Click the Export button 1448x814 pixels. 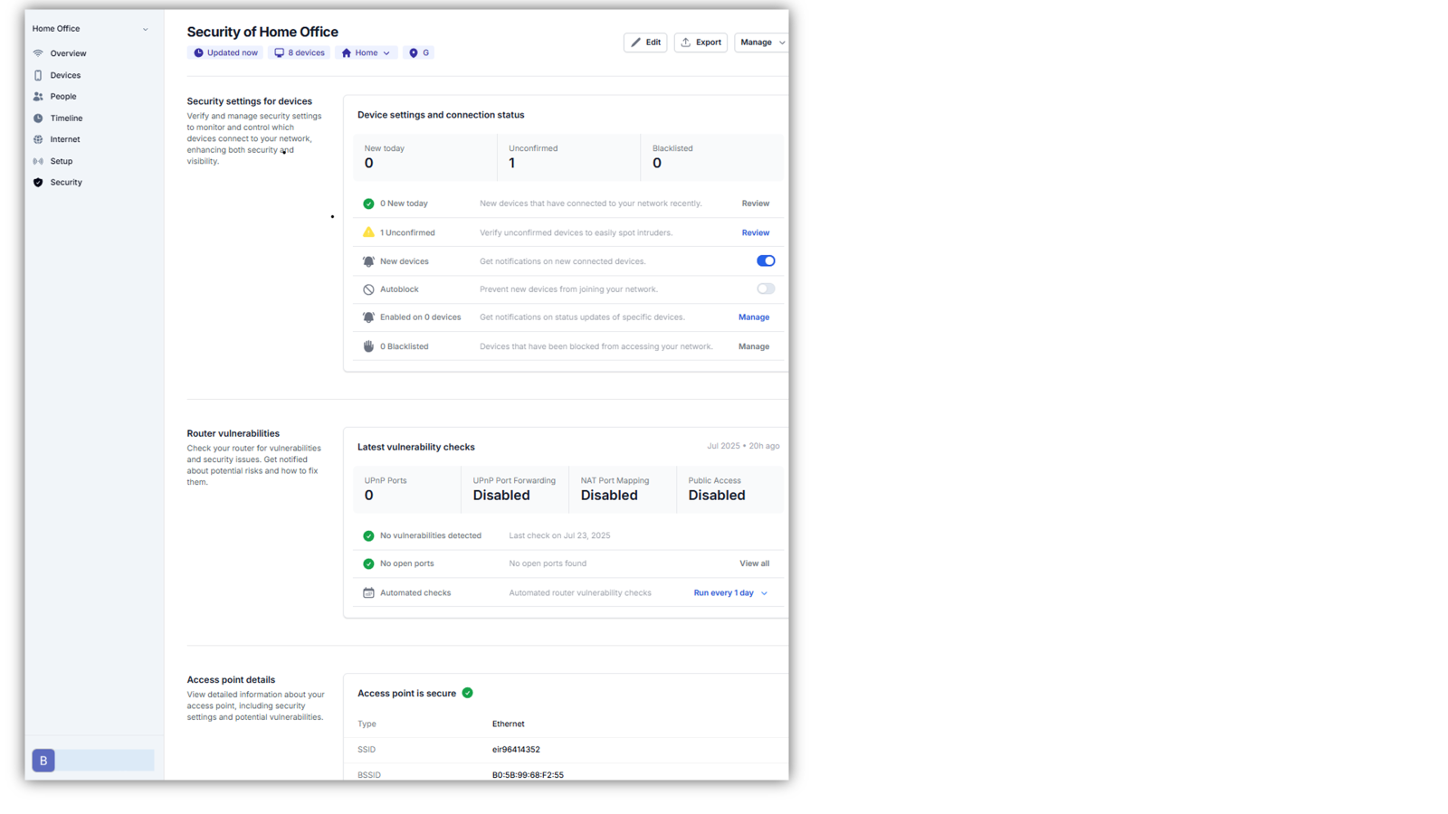(700, 43)
